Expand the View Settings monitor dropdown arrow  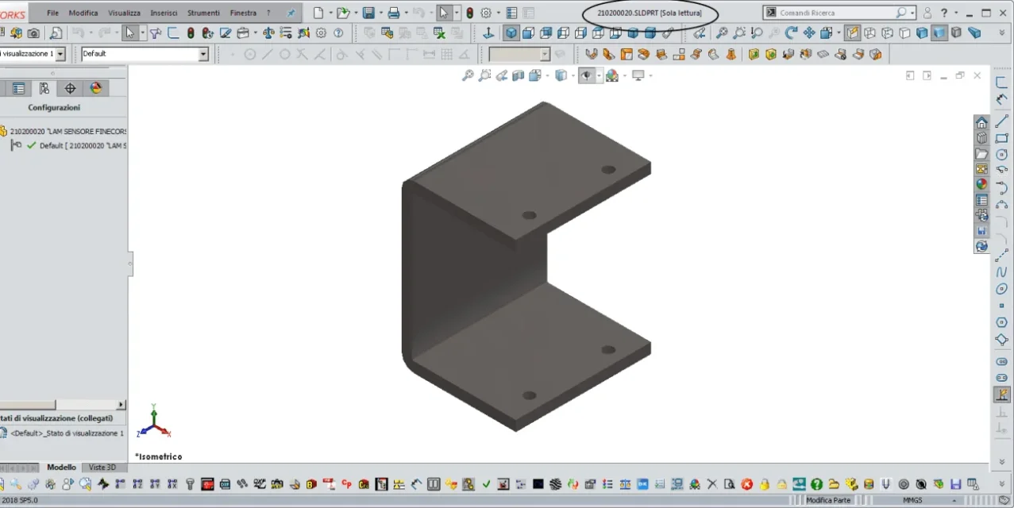[x=650, y=75]
